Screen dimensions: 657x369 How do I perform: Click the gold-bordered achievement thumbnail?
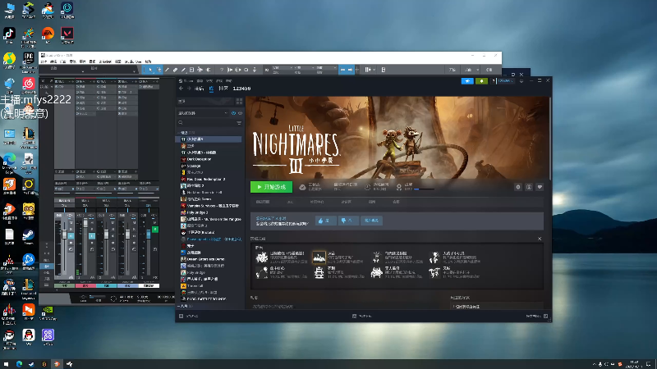click(319, 257)
